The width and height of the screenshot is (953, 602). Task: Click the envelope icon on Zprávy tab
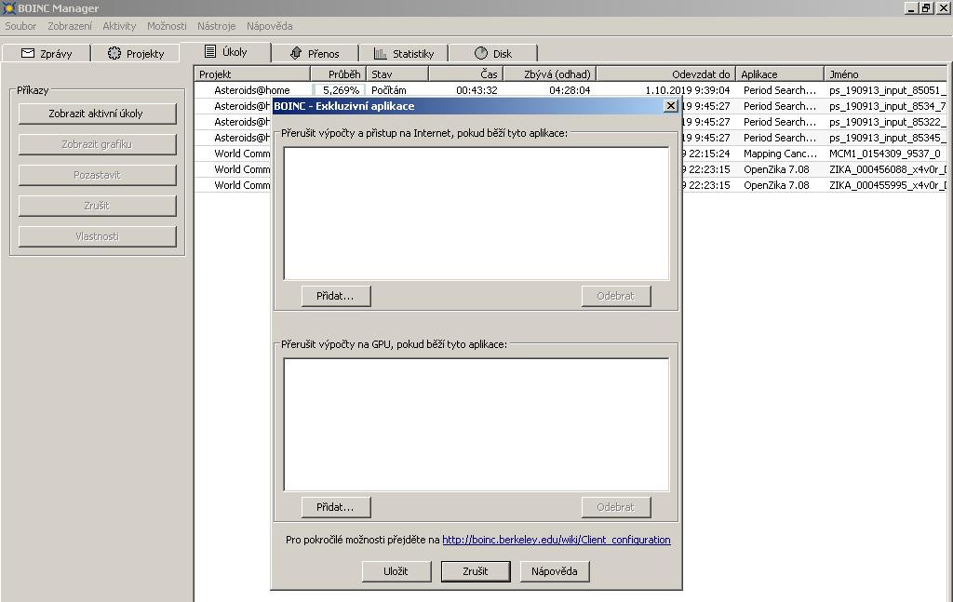(x=27, y=53)
